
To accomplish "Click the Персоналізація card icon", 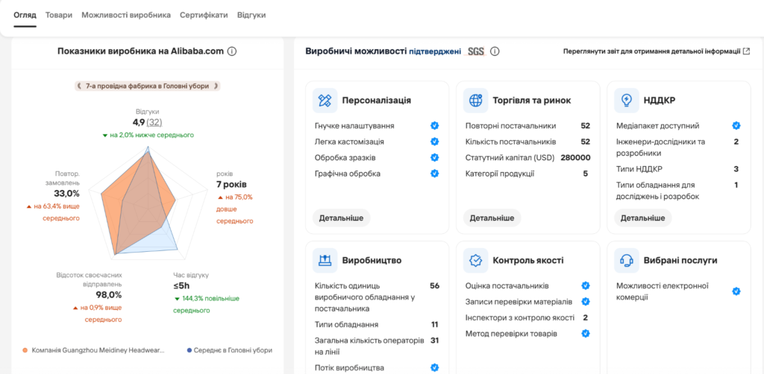I will 325,101.
